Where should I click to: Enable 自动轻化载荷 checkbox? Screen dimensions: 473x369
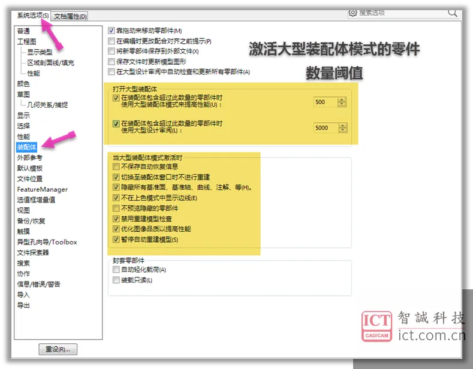pos(116,270)
